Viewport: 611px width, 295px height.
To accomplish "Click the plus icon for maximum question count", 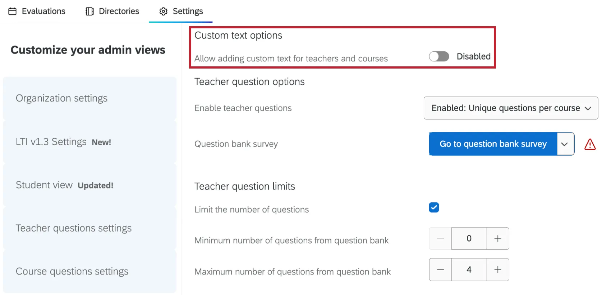I will [498, 270].
